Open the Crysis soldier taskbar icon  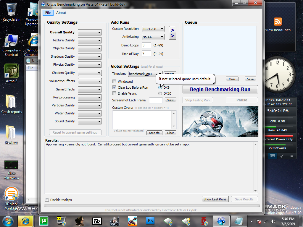click(x=115, y=221)
